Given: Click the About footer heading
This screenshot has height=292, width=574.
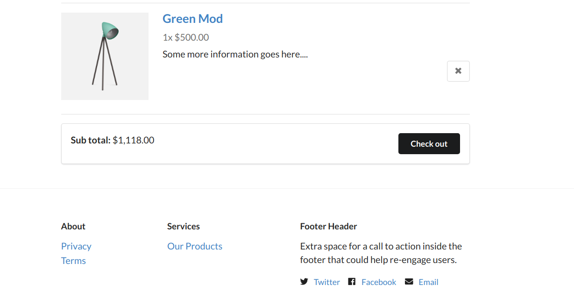Looking at the screenshot, I should pos(73,227).
